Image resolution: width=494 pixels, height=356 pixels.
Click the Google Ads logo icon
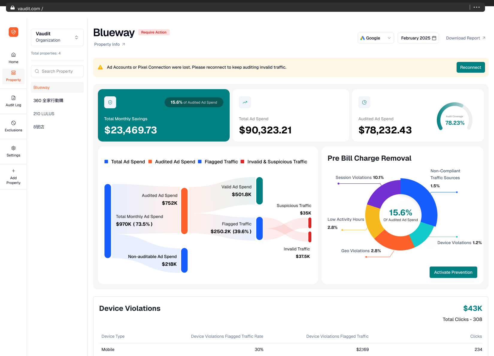tap(363, 38)
